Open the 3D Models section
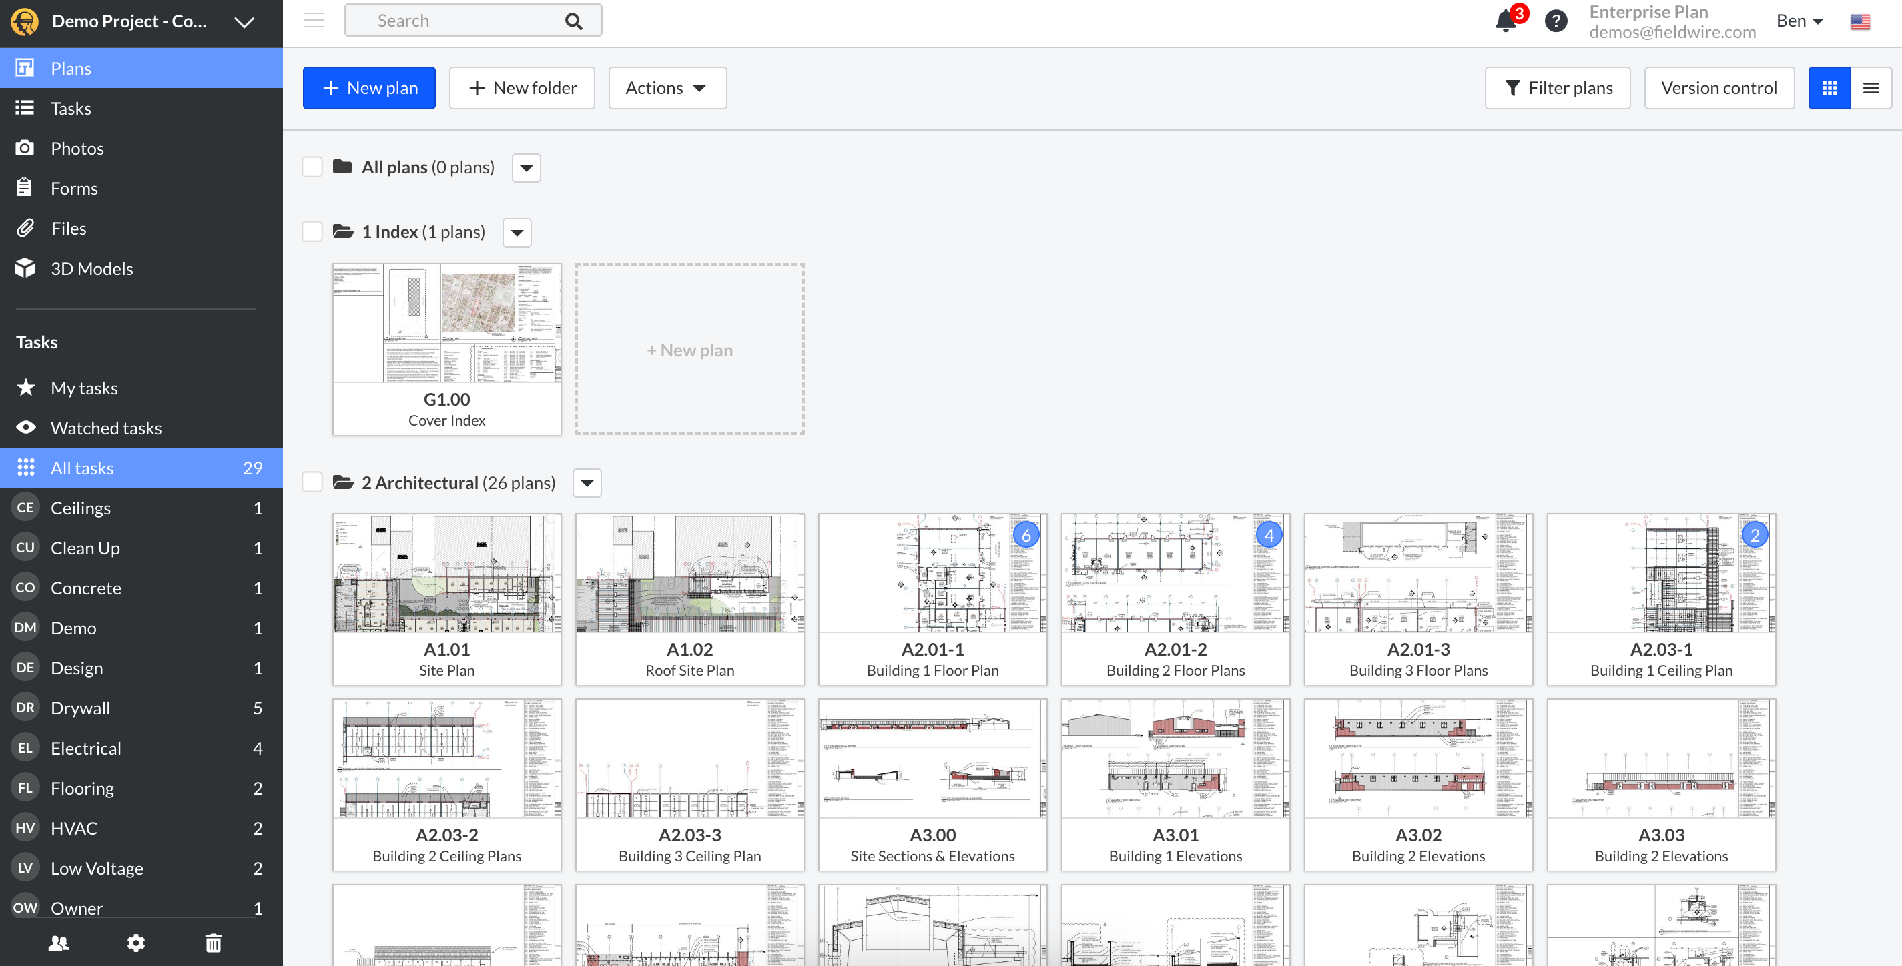Image resolution: width=1902 pixels, height=966 pixels. pos(91,268)
